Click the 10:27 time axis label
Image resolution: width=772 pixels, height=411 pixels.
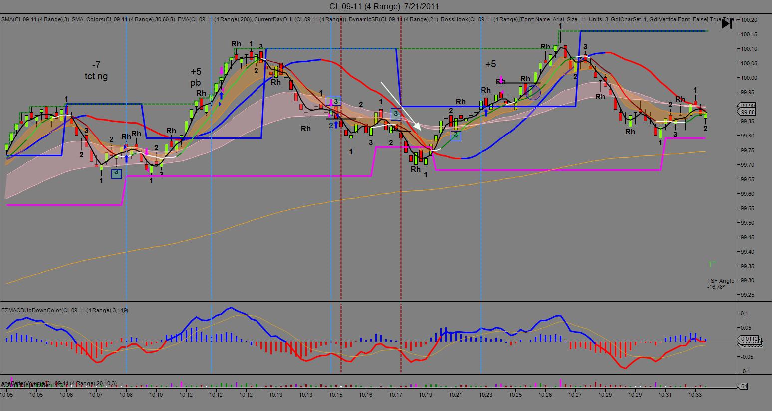(575, 395)
